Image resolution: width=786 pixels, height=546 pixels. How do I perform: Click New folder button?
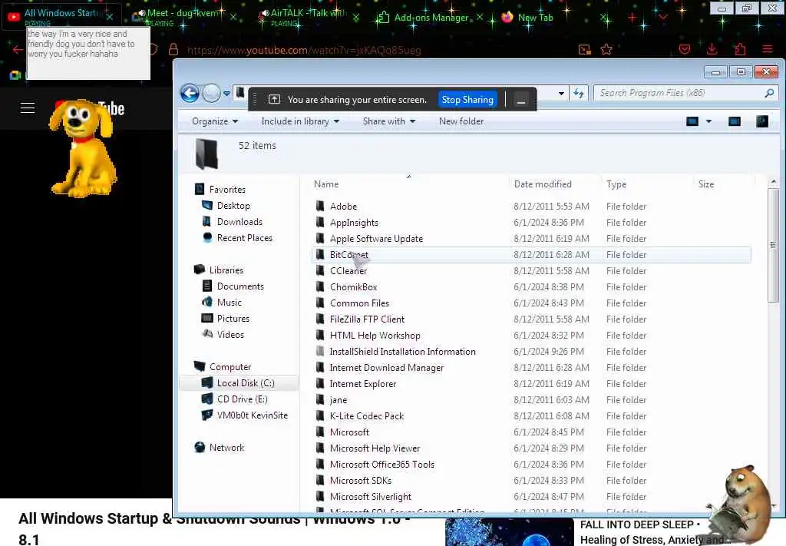point(461,121)
